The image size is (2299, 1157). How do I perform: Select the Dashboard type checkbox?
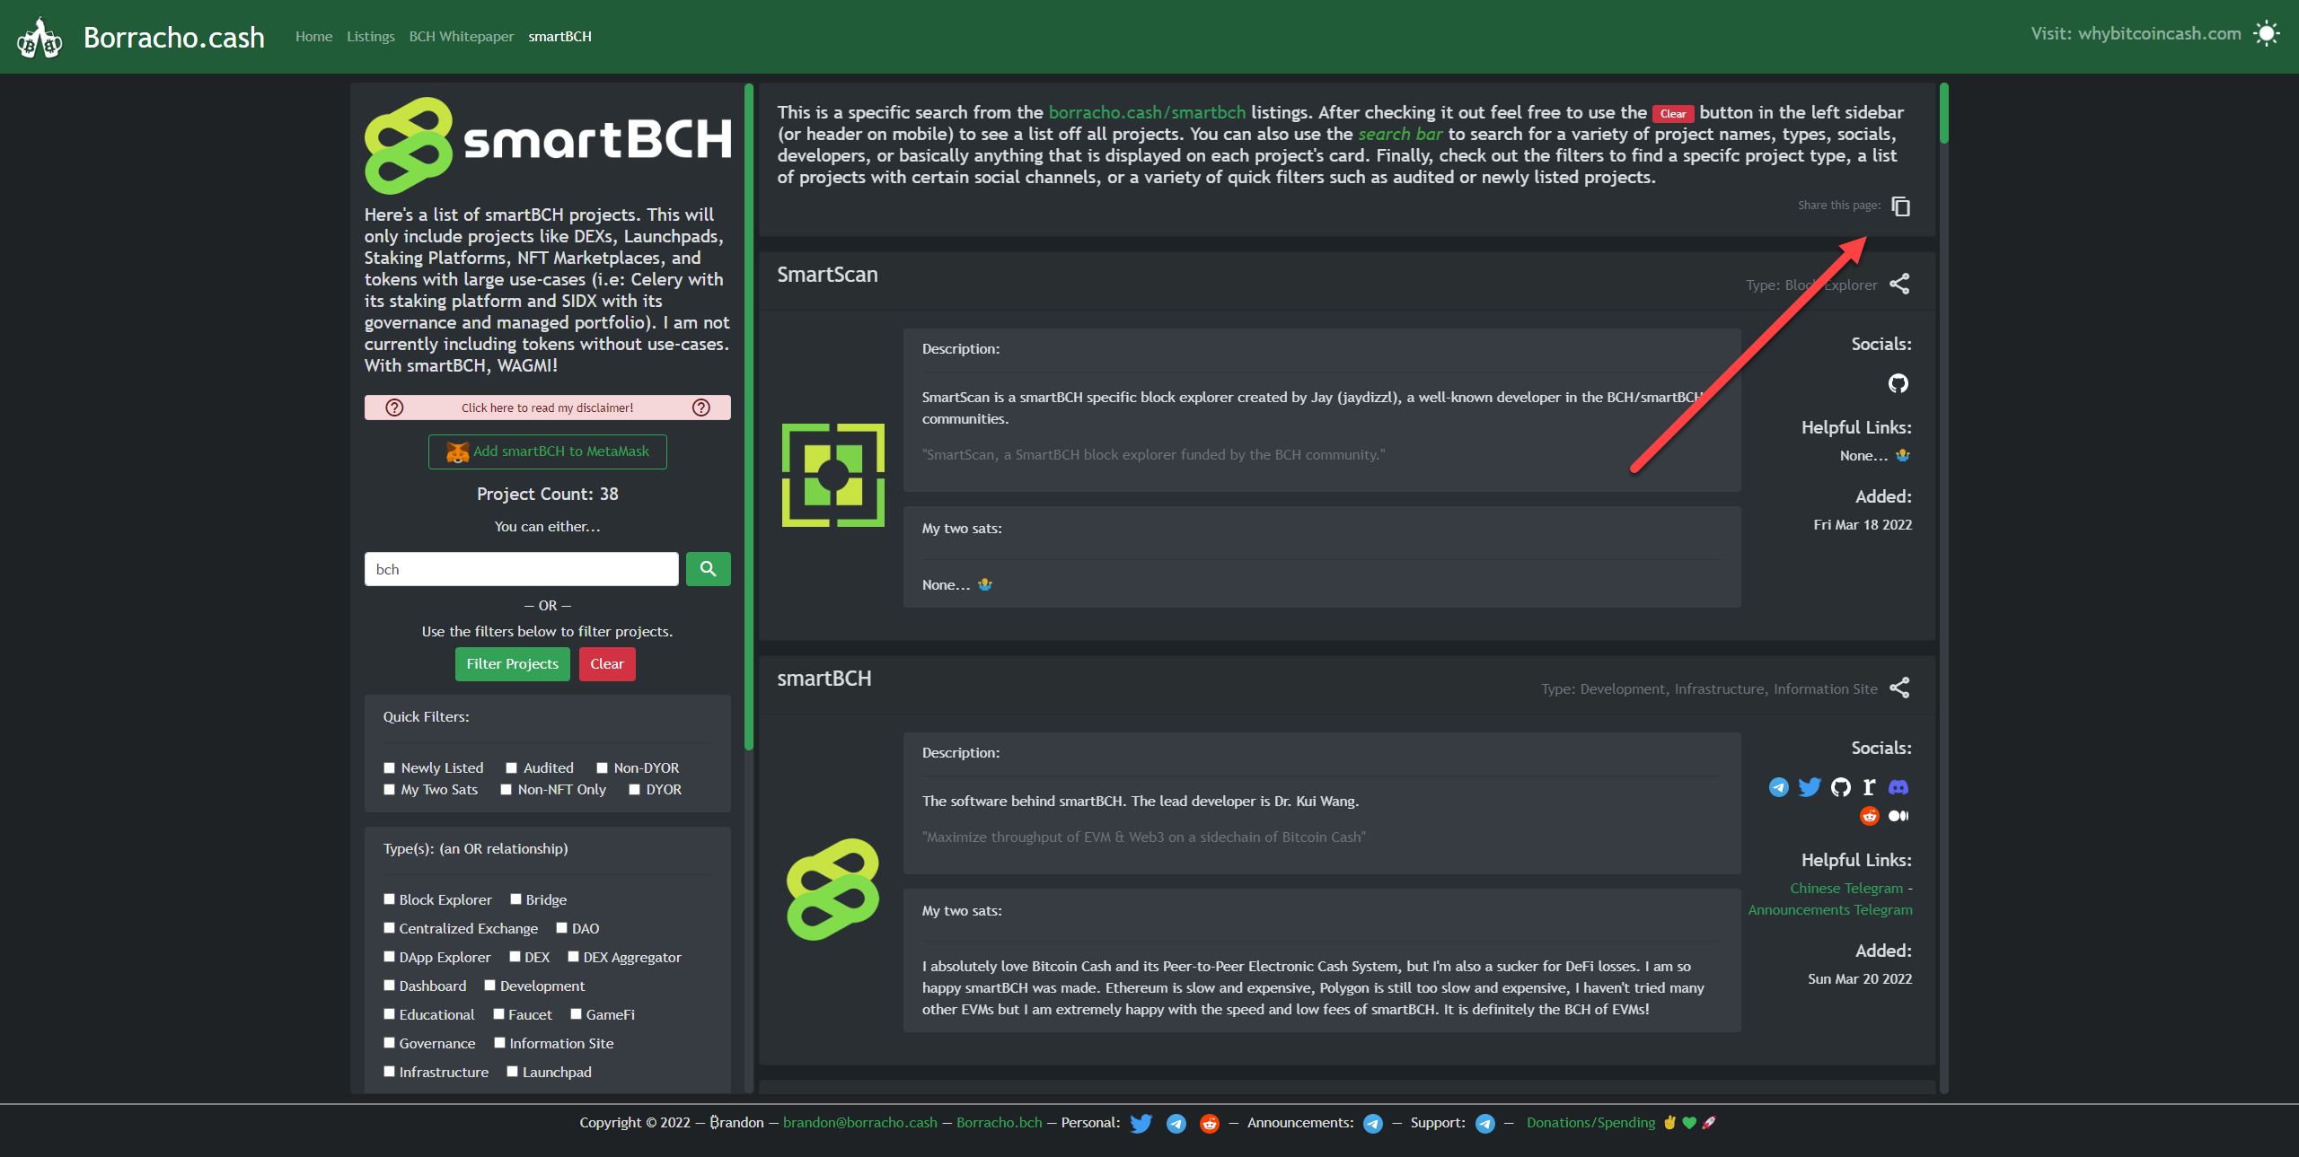(x=390, y=986)
